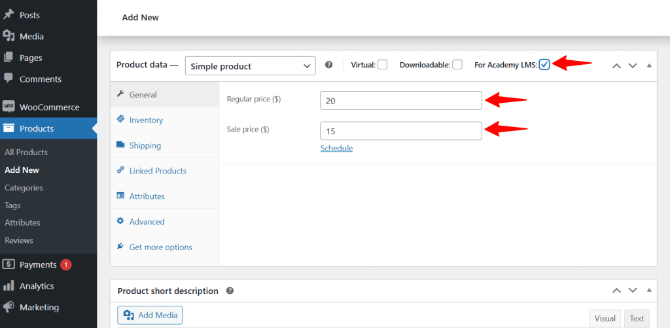Click the Comments bubble icon

[9, 79]
